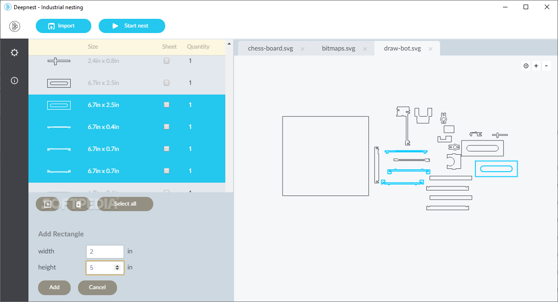Click the zoom out minus icon
The height and width of the screenshot is (302, 558).
tap(546, 66)
